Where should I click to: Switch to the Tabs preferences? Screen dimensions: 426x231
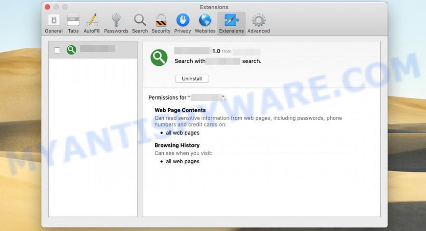[x=73, y=23]
